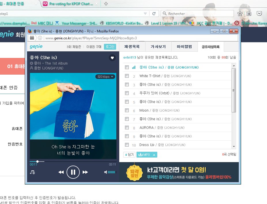Open the 마이앨범 tab
This screenshot has width=267, height=204.
(184, 47)
